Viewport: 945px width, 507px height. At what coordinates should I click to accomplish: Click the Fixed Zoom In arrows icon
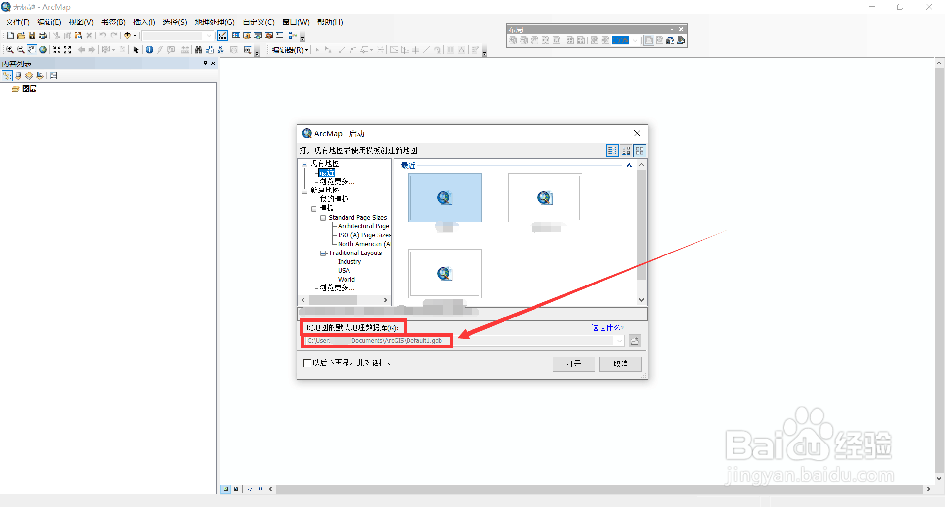pyautogui.click(x=57, y=50)
